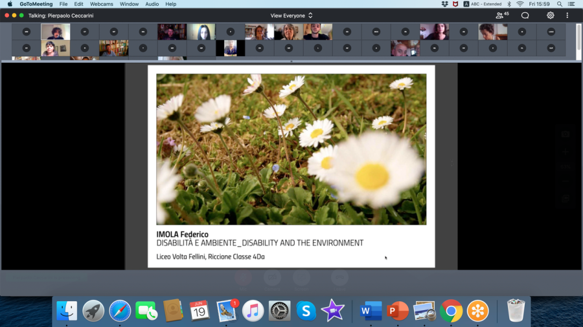This screenshot has width=583, height=327.
Task: Open the Webcams menu
Action: click(102, 4)
